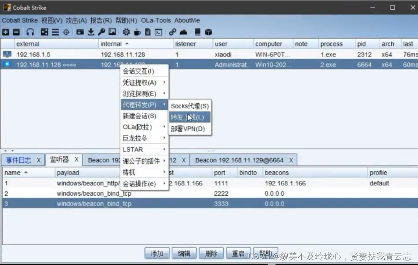Open screenshots via the picture icon

pyautogui.click(x=112, y=32)
